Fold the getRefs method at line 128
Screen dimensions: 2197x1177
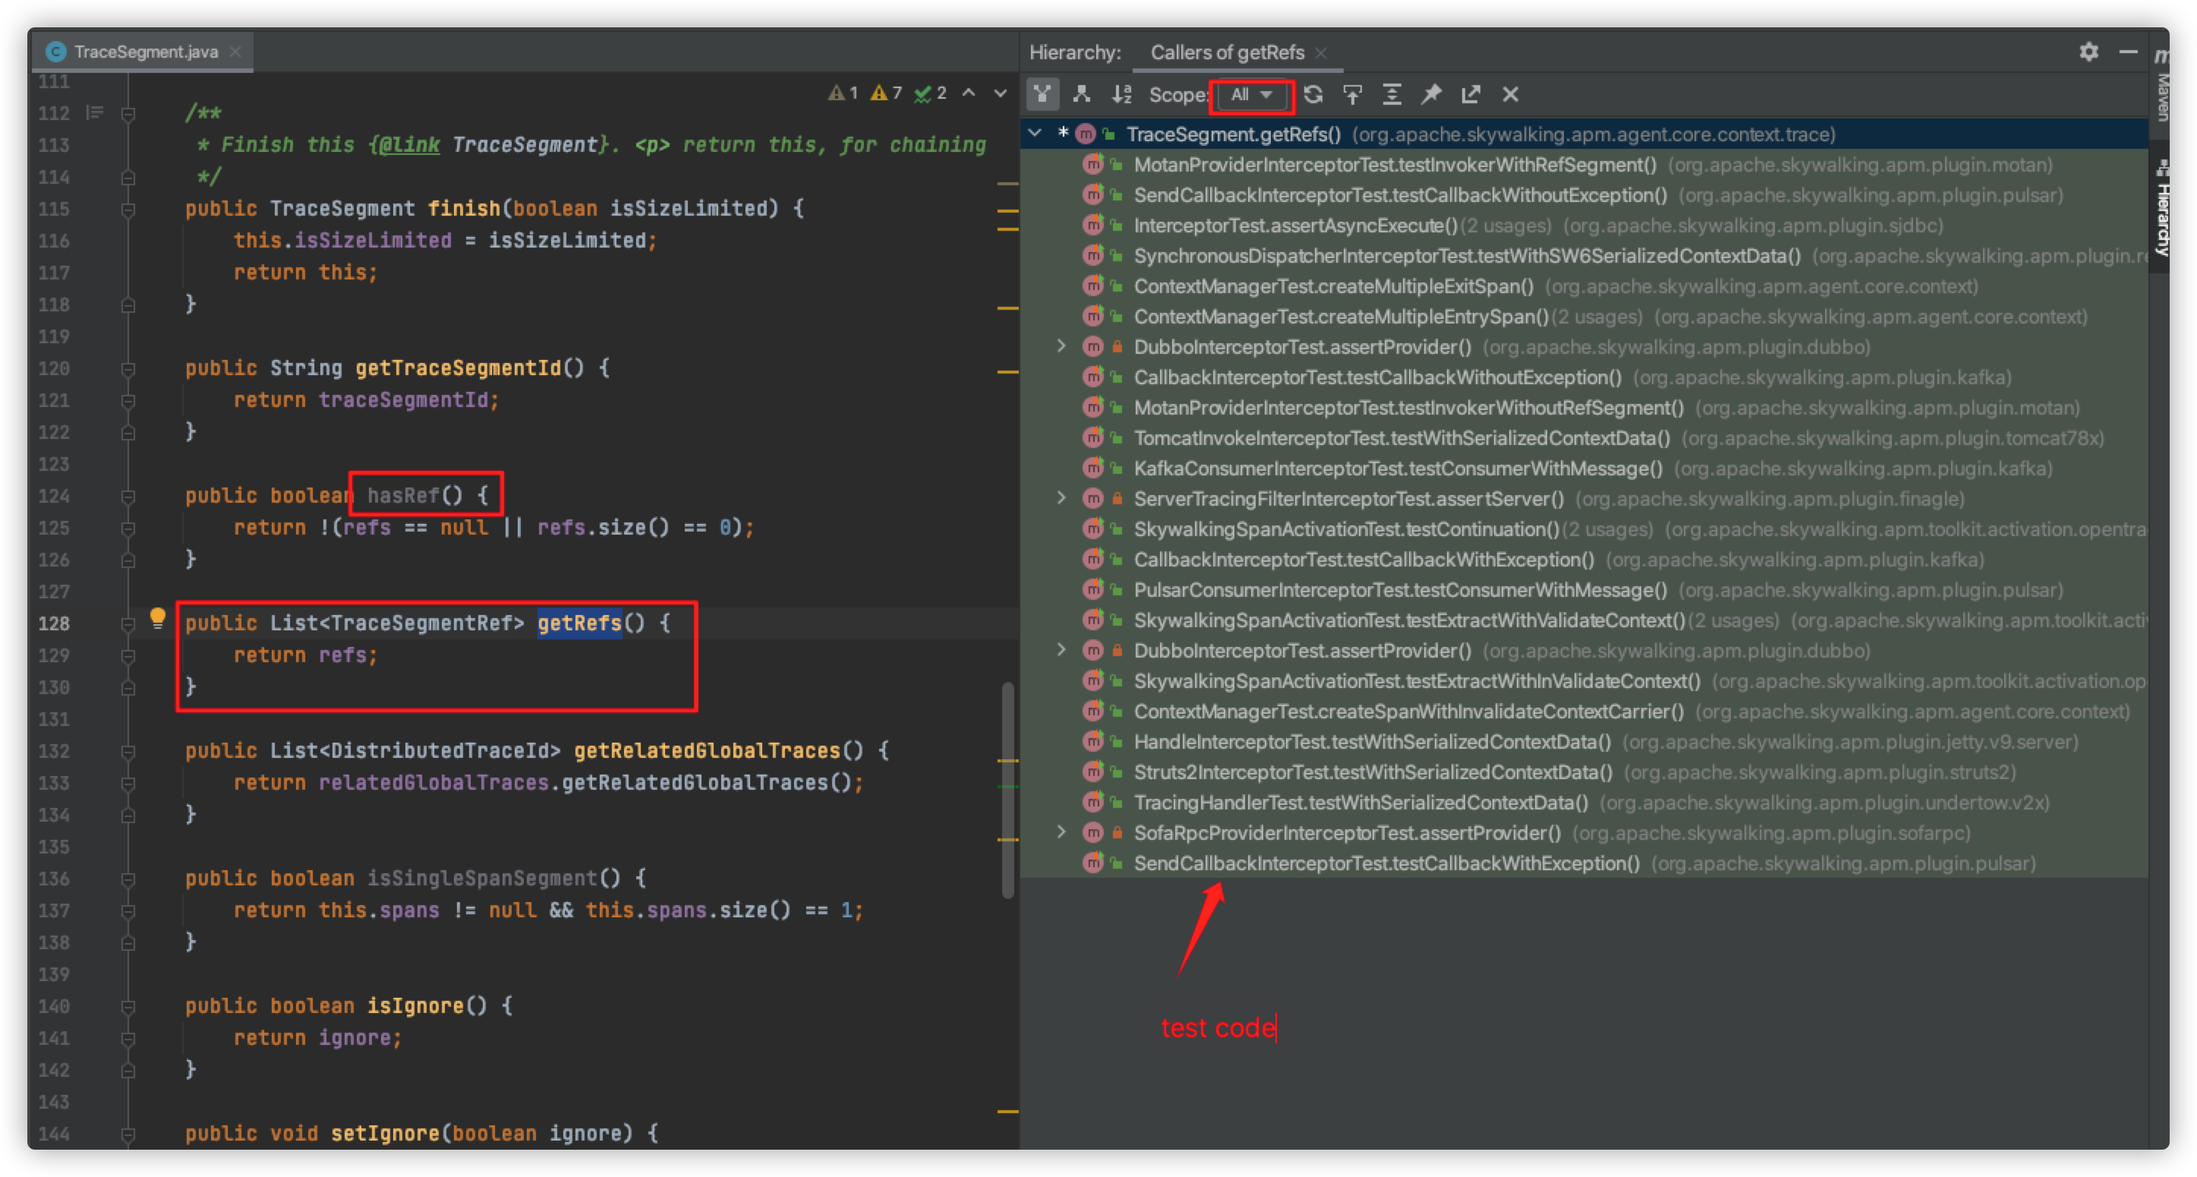pyautogui.click(x=128, y=623)
